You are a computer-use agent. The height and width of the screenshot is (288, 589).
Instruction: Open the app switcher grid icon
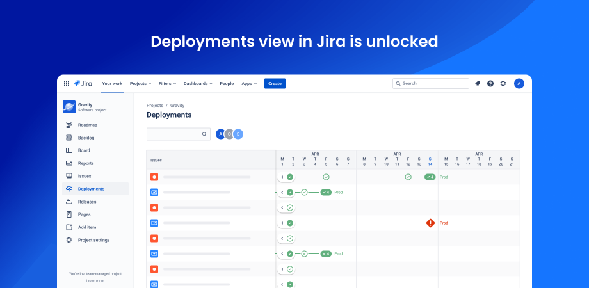point(67,83)
